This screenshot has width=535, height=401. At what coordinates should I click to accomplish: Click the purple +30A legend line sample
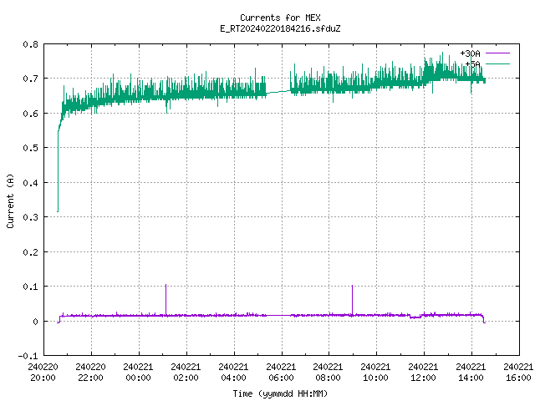coord(497,53)
